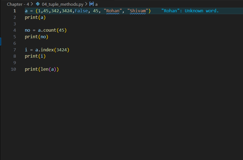
Task: Click the False keyword on line 1
Action: coord(81,11)
